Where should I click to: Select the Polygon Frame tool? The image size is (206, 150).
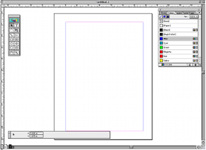(17, 48)
